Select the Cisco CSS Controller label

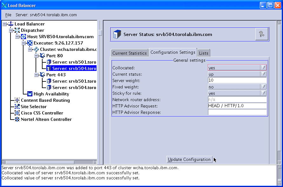[x=42, y=113]
